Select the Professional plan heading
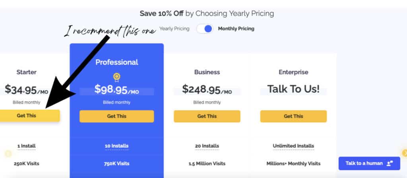 click(116, 62)
